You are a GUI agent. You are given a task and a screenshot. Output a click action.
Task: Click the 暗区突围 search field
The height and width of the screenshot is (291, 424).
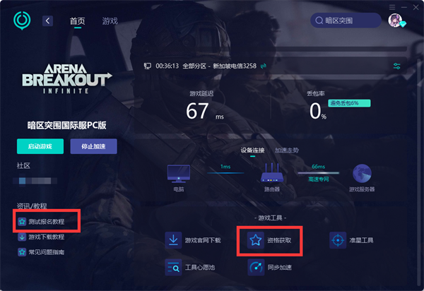(x=346, y=20)
